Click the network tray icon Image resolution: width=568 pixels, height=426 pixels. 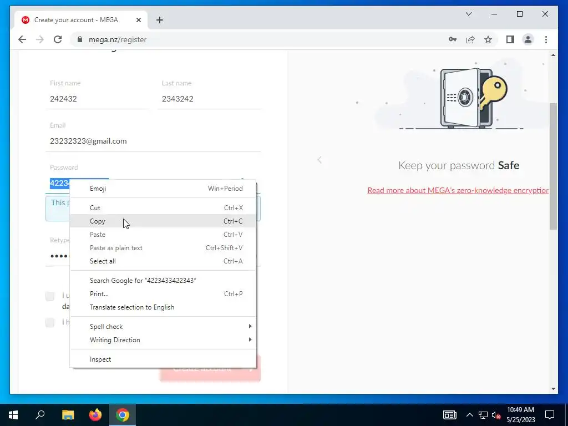click(x=483, y=415)
